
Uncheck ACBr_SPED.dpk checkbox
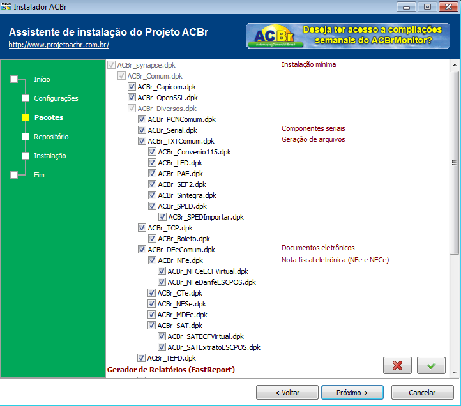point(152,206)
